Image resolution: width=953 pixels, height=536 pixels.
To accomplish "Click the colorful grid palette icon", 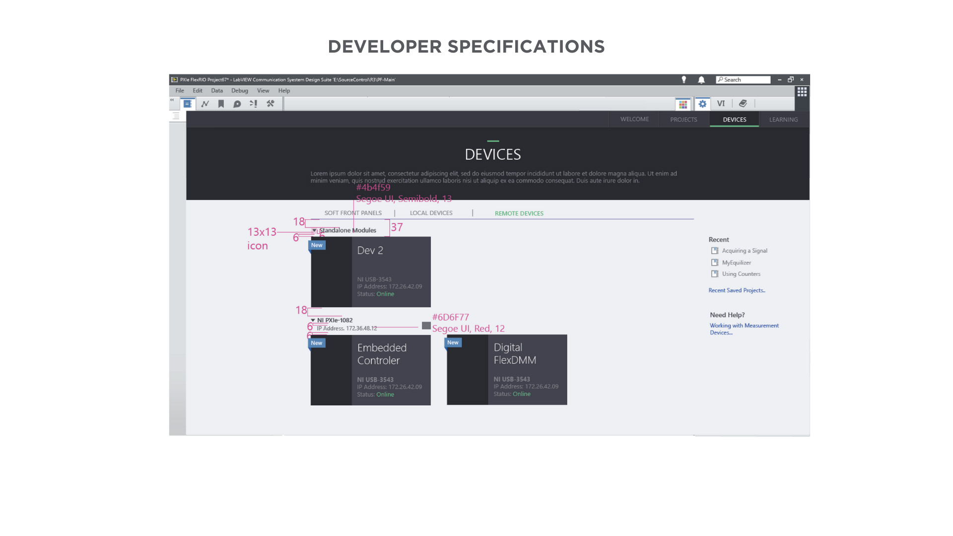I will (x=683, y=104).
